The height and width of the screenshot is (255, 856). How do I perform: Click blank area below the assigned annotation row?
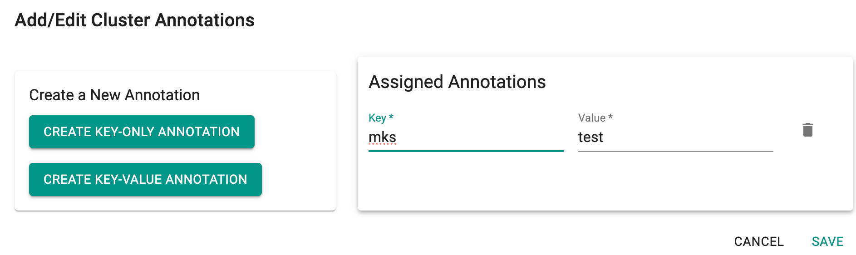[x=604, y=181]
